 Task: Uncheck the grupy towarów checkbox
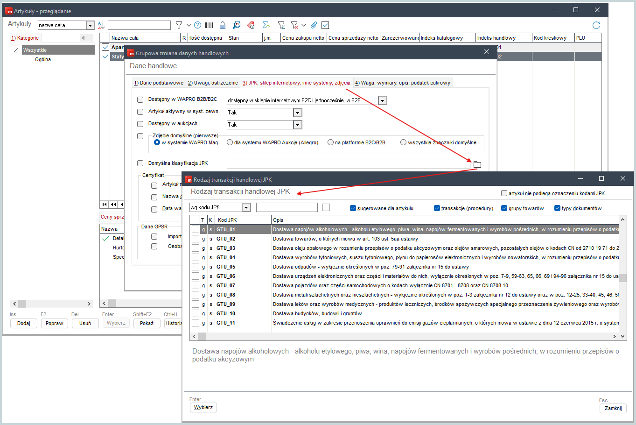pos(504,208)
